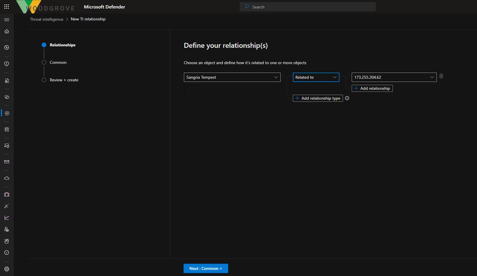Screen dimensions: 477x276
Task: Open the gift box sparkle icon
Action: click(x=7, y=241)
